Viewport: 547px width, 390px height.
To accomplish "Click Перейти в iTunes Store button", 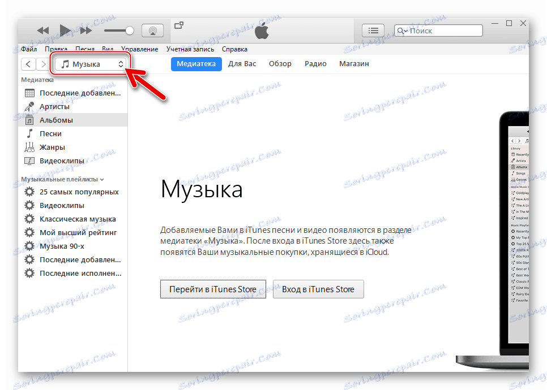I will [213, 289].
